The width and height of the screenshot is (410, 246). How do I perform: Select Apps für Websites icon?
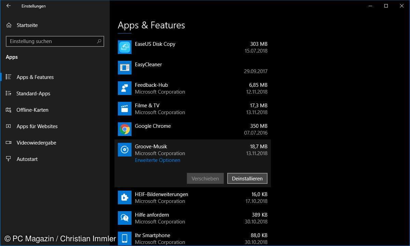(9, 126)
